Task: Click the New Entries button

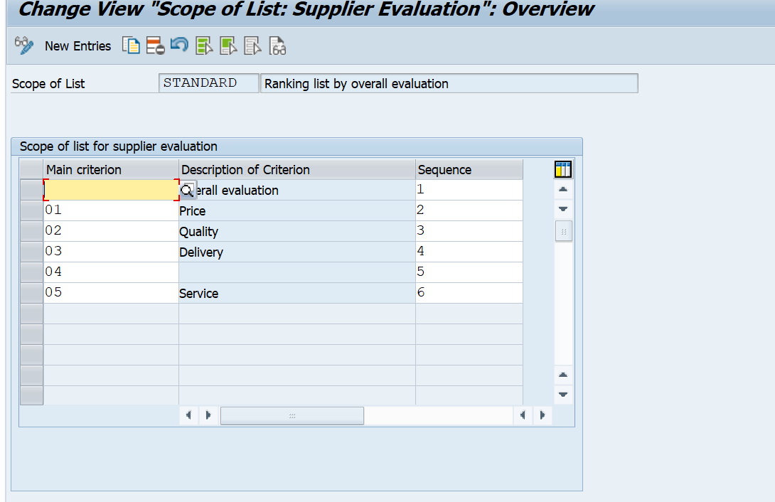Action: pos(77,46)
